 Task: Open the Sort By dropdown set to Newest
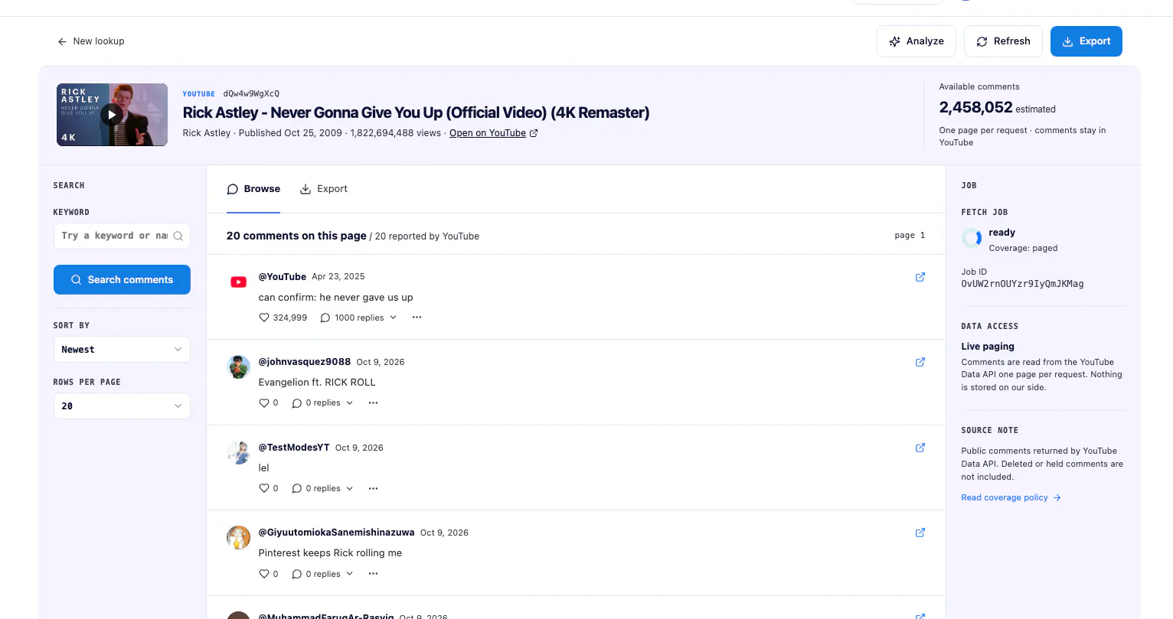tap(122, 350)
